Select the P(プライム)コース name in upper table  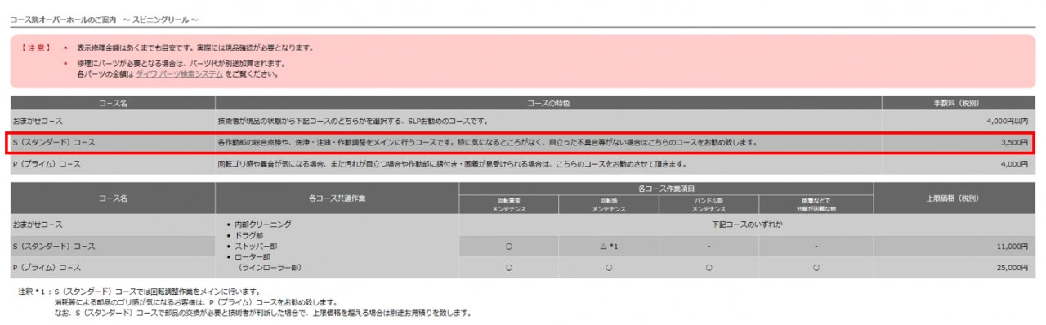(x=48, y=164)
